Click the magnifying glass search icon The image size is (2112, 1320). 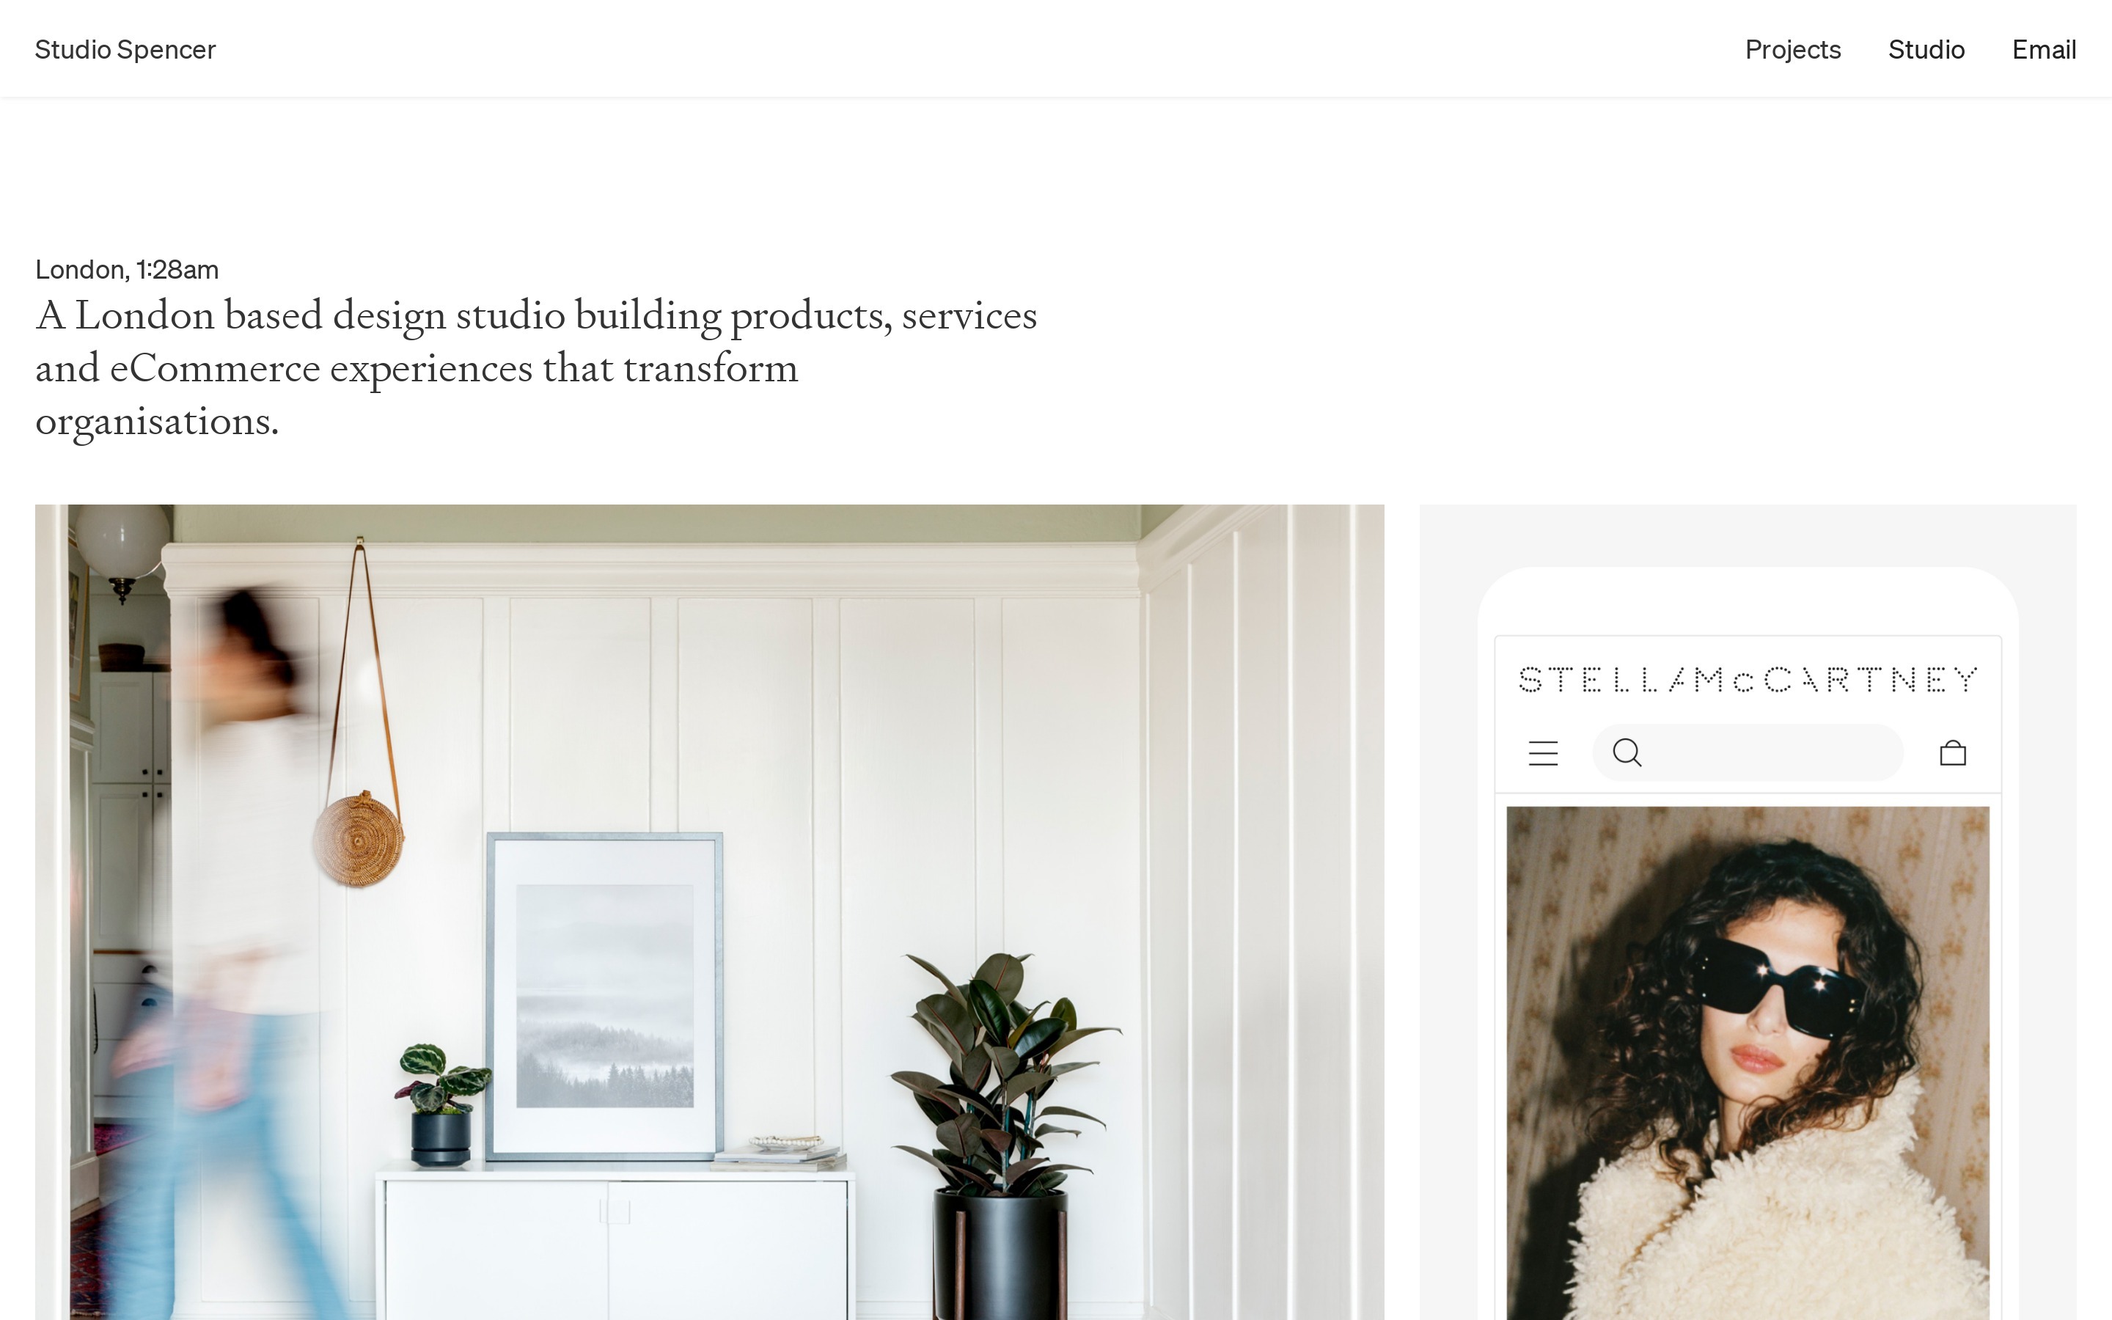[x=1627, y=752]
